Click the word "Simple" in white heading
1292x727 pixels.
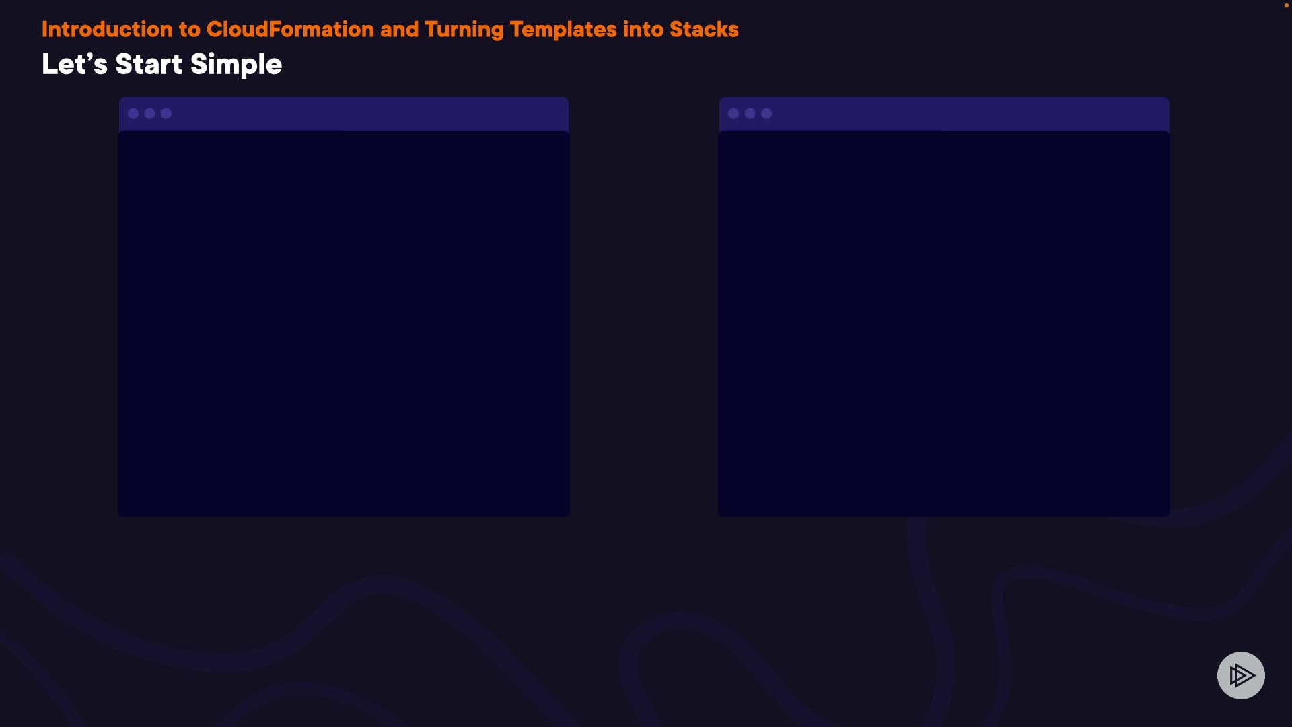click(x=236, y=65)
